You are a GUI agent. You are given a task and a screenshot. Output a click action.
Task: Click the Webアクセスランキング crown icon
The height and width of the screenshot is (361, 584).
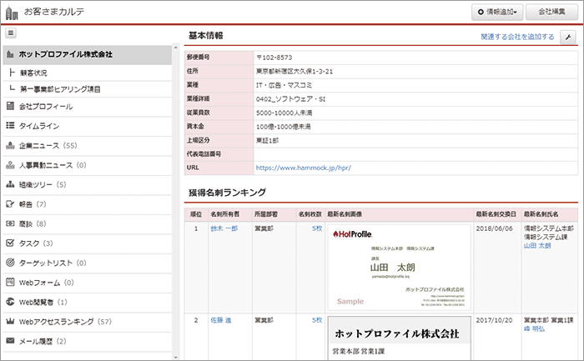click(10, 321)
